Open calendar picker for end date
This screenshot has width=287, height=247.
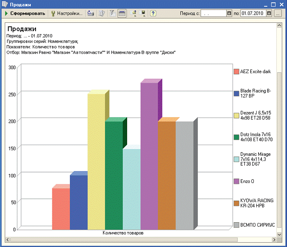pos(269,13)
